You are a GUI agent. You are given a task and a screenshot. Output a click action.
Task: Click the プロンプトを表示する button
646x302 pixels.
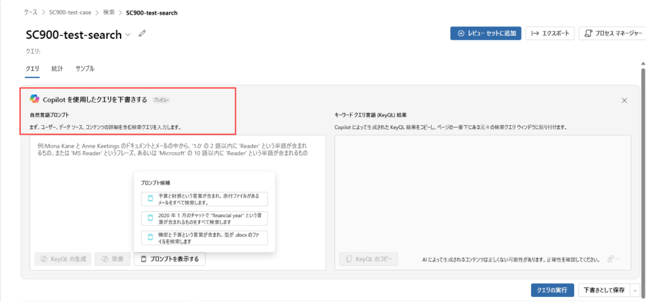pyautogui.click(x=170, y=259)
